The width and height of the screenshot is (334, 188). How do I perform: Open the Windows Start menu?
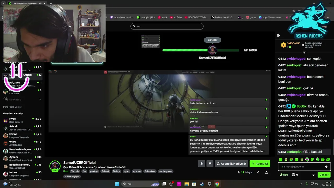pyautogui.click(x=117, y=184)
